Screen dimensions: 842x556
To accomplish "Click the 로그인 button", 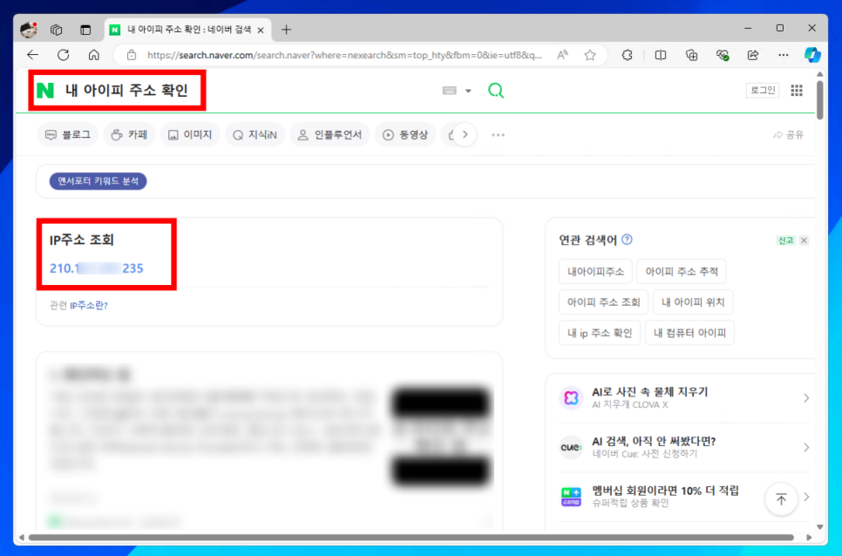I will click(763, 90).
